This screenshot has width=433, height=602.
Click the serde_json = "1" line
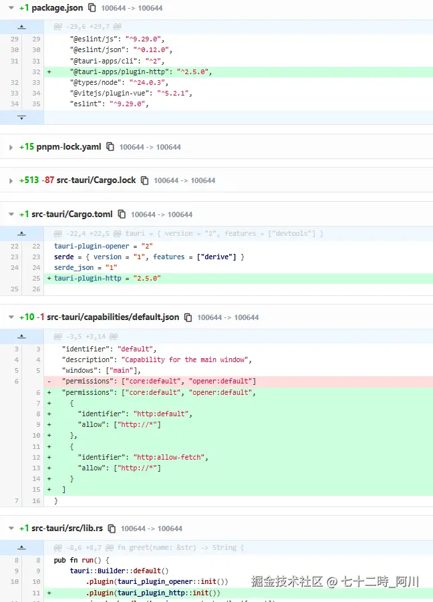239,268
